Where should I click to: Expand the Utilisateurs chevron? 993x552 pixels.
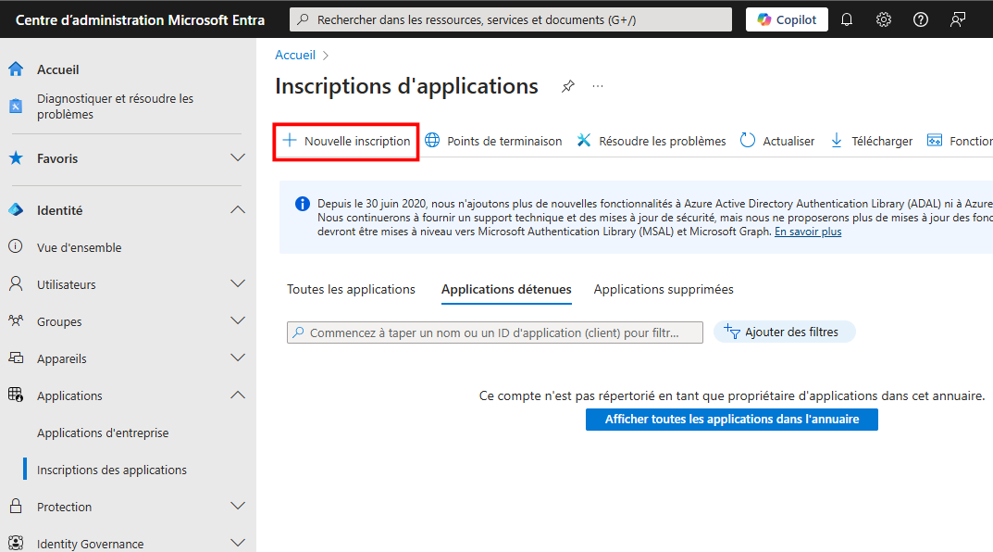(238, 284)
